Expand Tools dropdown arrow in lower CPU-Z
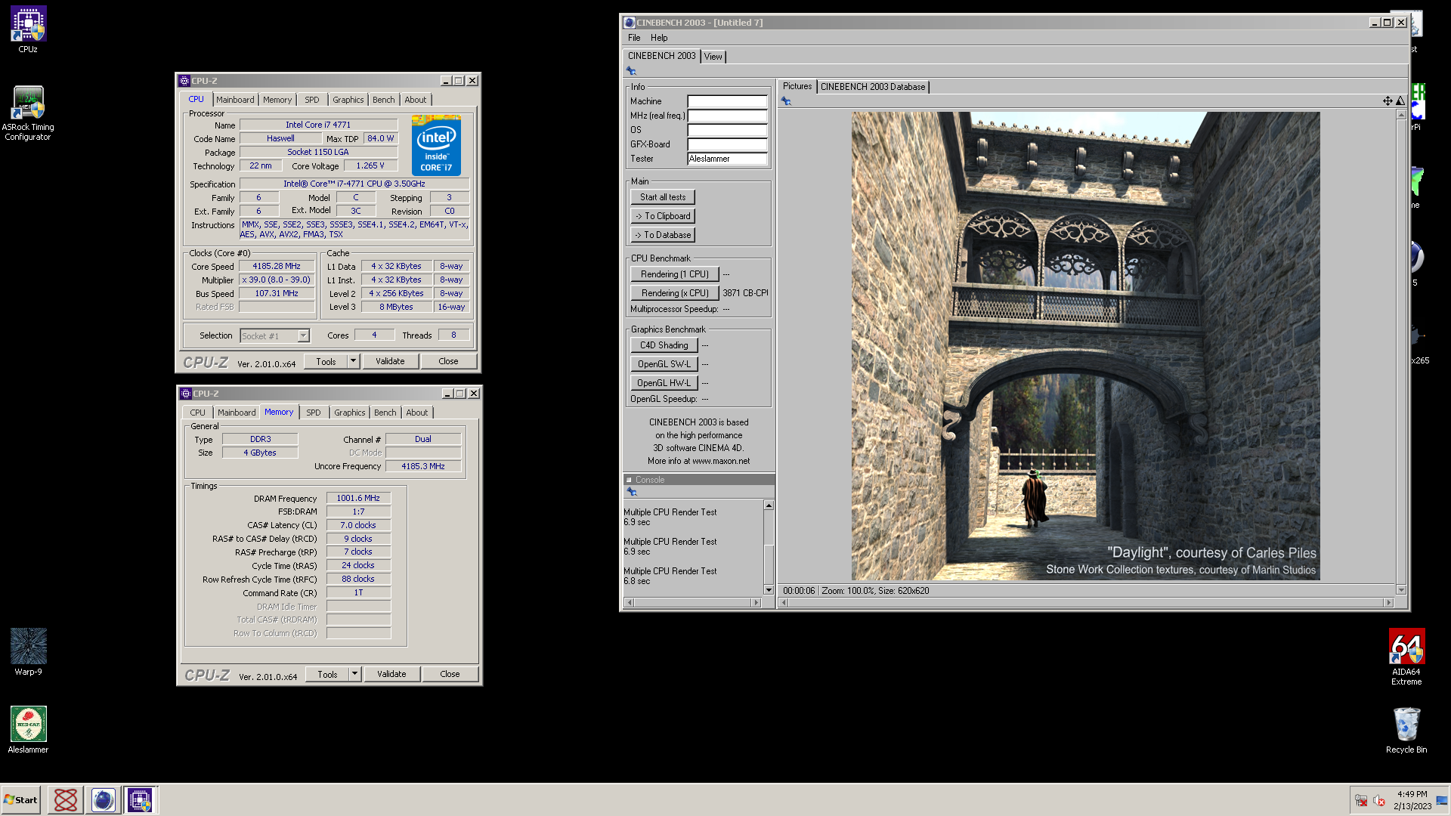This screenshot has width=1451, height=816. pyautogui.click(x=354, y=674)
